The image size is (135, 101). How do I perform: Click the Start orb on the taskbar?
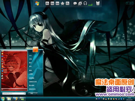click(x=3, y=99)
